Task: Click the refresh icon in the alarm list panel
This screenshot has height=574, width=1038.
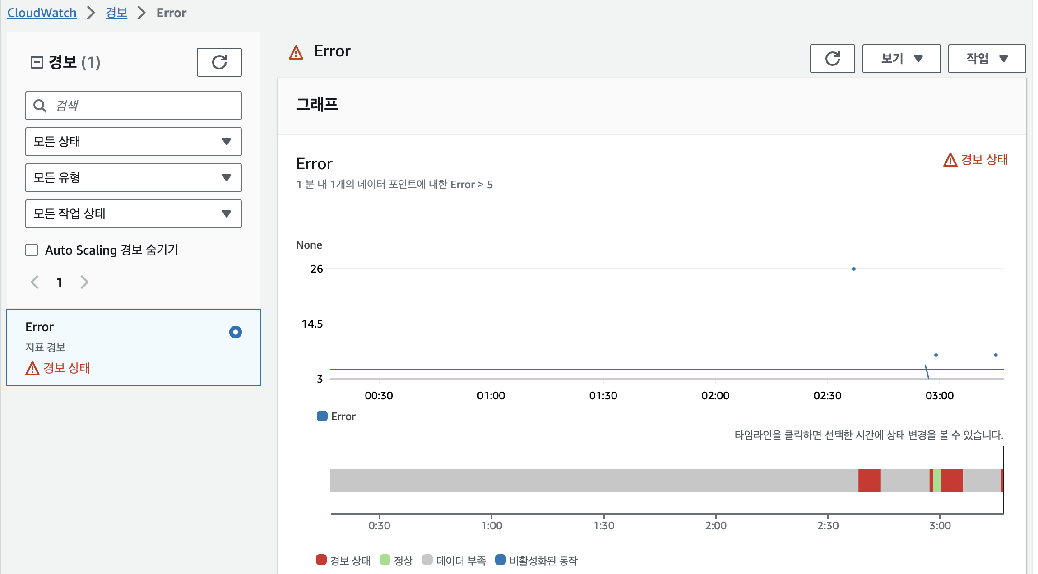Action: click(219, 62)
